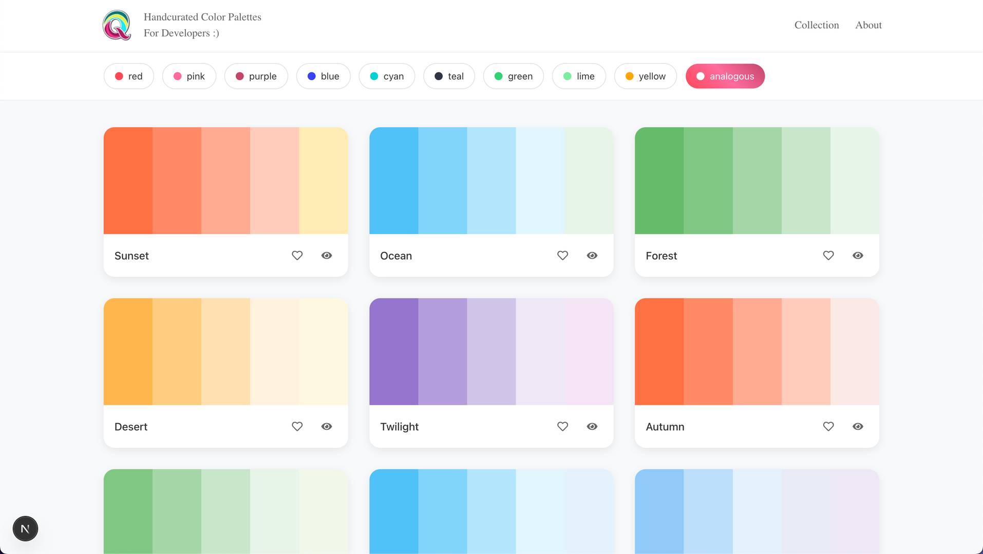
Task: Heart the Desert palette
Action: click(297, 426)
